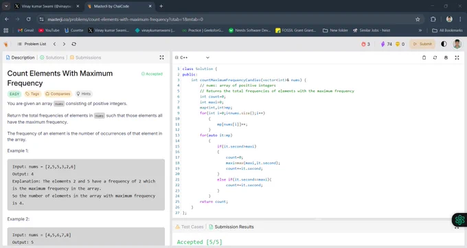Switch to the Solutions tab
This screenshot has height=248, width=467.
52,58
